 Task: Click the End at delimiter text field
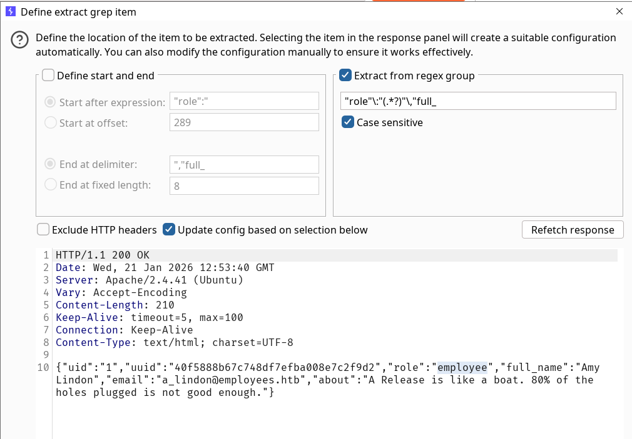tap(244, 165)
